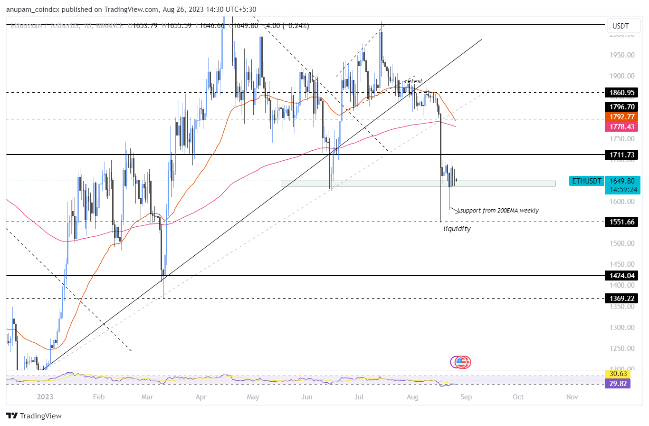Select the 1424.04 price level label
This screenshot has height=426, width=649.
[x=621, y=275]
